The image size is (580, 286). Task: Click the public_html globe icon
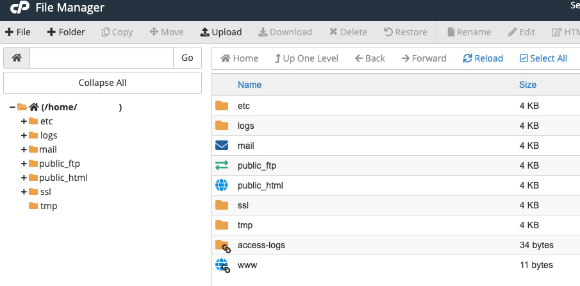[x=222, y=185]
